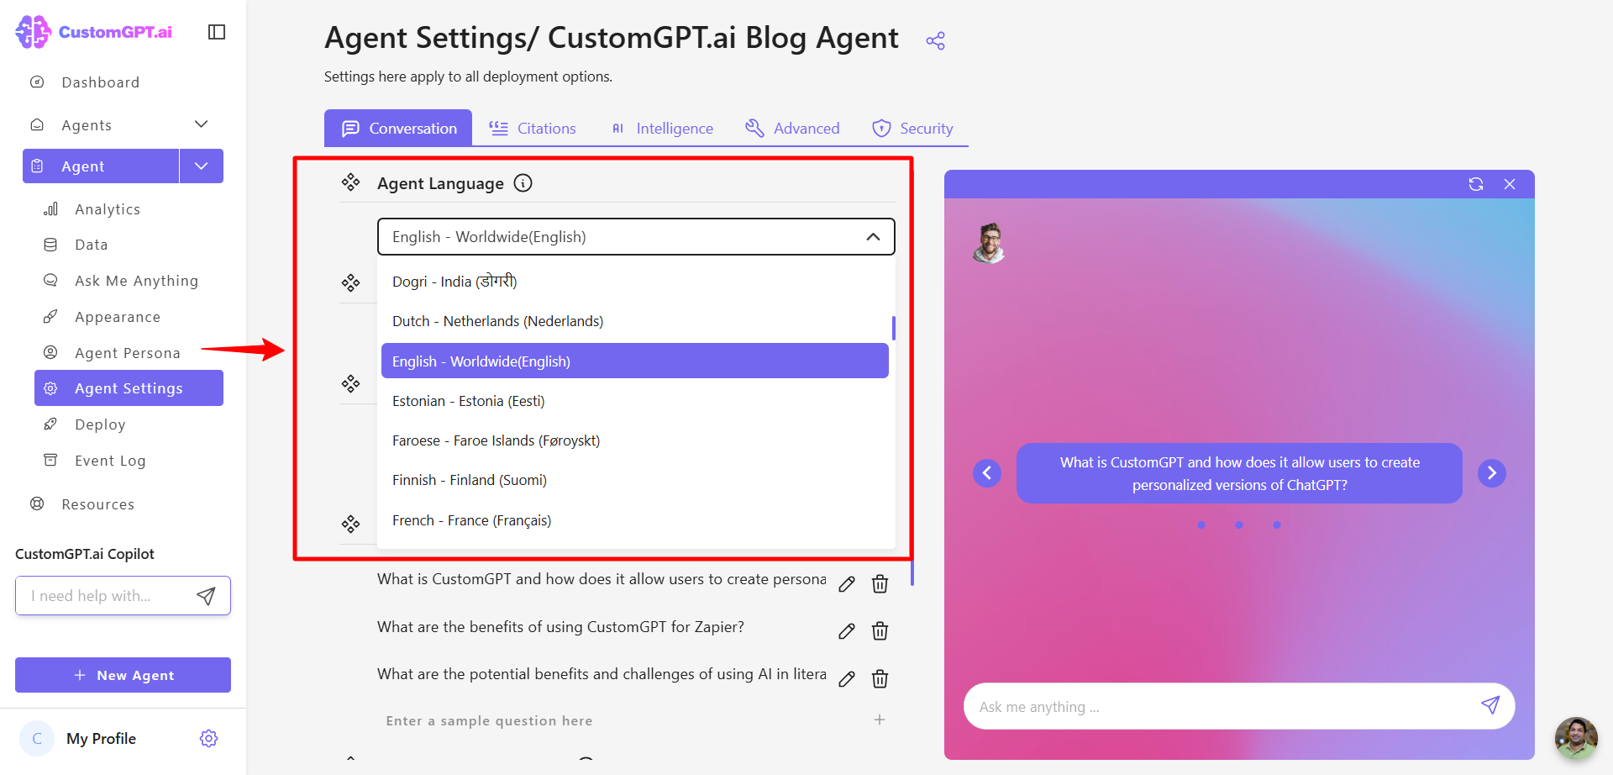This screenshot has height=775, width=1613.
Task: Send Copilot help request
Action: [x=206, y=596]
